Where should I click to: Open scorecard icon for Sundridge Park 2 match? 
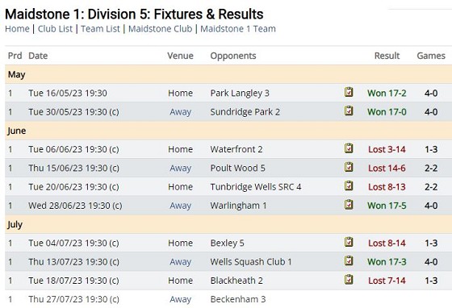click(x=349, y=110)
